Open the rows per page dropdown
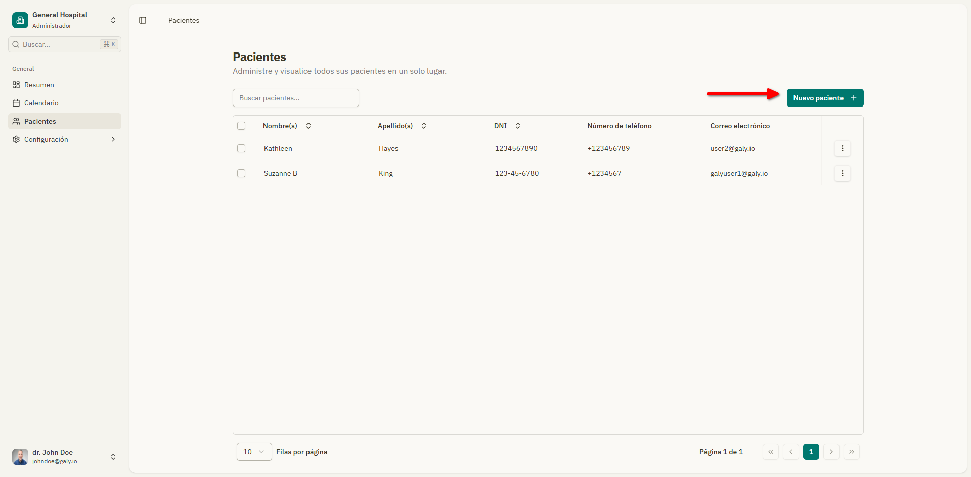Image resolution: width=971 pixels, height=477 pixels. click(254, 452)
